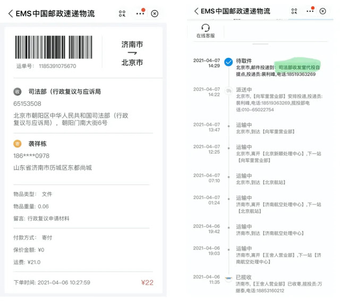Tap sender address 山东省济南市历城区东都尚城
Image resolution: width=340 pixels, height=301 pixels.
53,168
